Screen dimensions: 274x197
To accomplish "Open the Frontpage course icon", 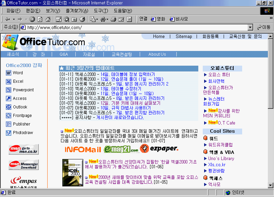I will pos(8,116).
